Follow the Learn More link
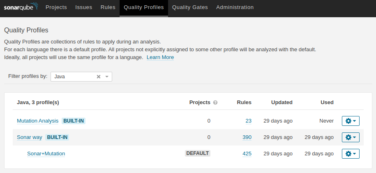This screenshot has width=376, height=173. (160, 57)
